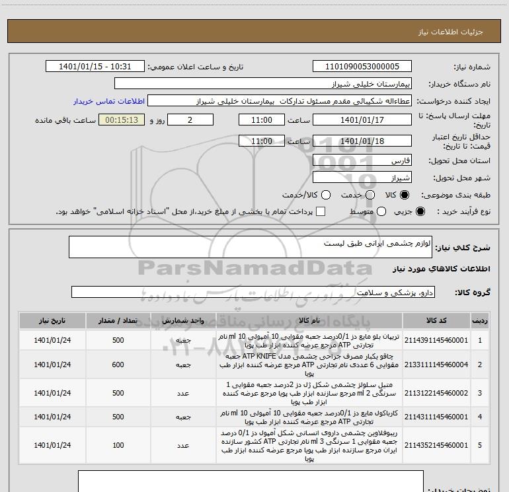Click product code 211439114546​0001 in row 1
Viewport: 509px width, 492px height.
tap(436, 340)
